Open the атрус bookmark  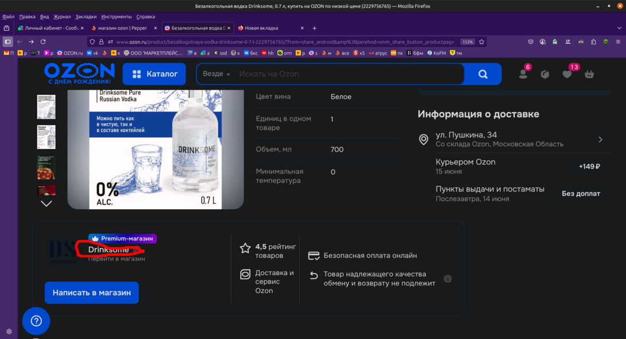point(378,53)
